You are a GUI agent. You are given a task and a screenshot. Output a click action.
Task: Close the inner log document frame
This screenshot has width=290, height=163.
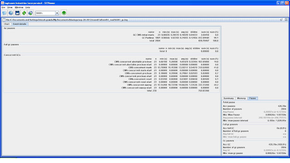[286, 19]
